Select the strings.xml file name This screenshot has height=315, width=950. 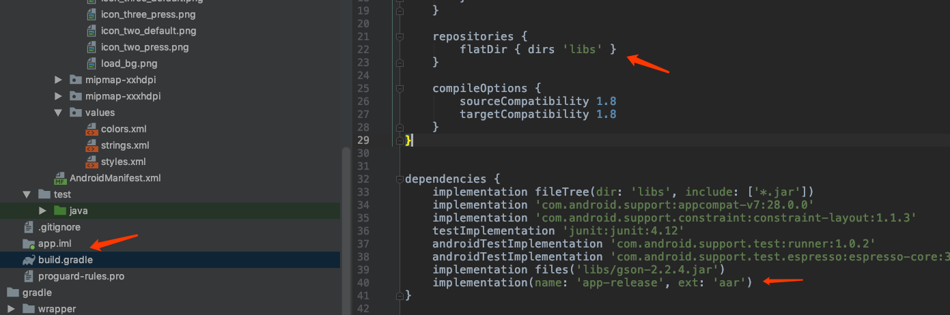tap(125, 145)
